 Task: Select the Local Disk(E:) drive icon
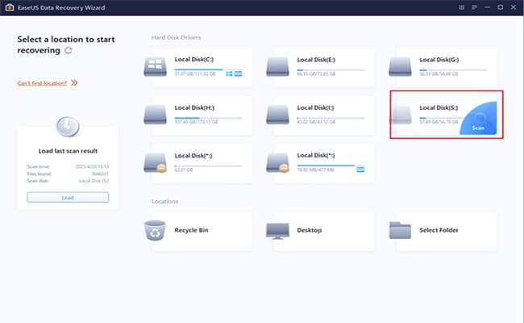(x=277, y=67)
